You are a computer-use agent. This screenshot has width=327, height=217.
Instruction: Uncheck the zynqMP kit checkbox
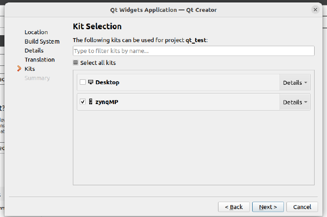pyautogui.click(x=83, y=102)
